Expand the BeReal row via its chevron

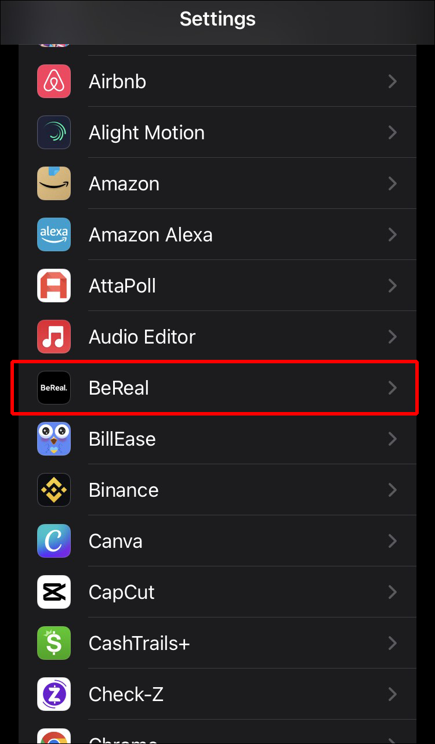(x=393, y=388)
